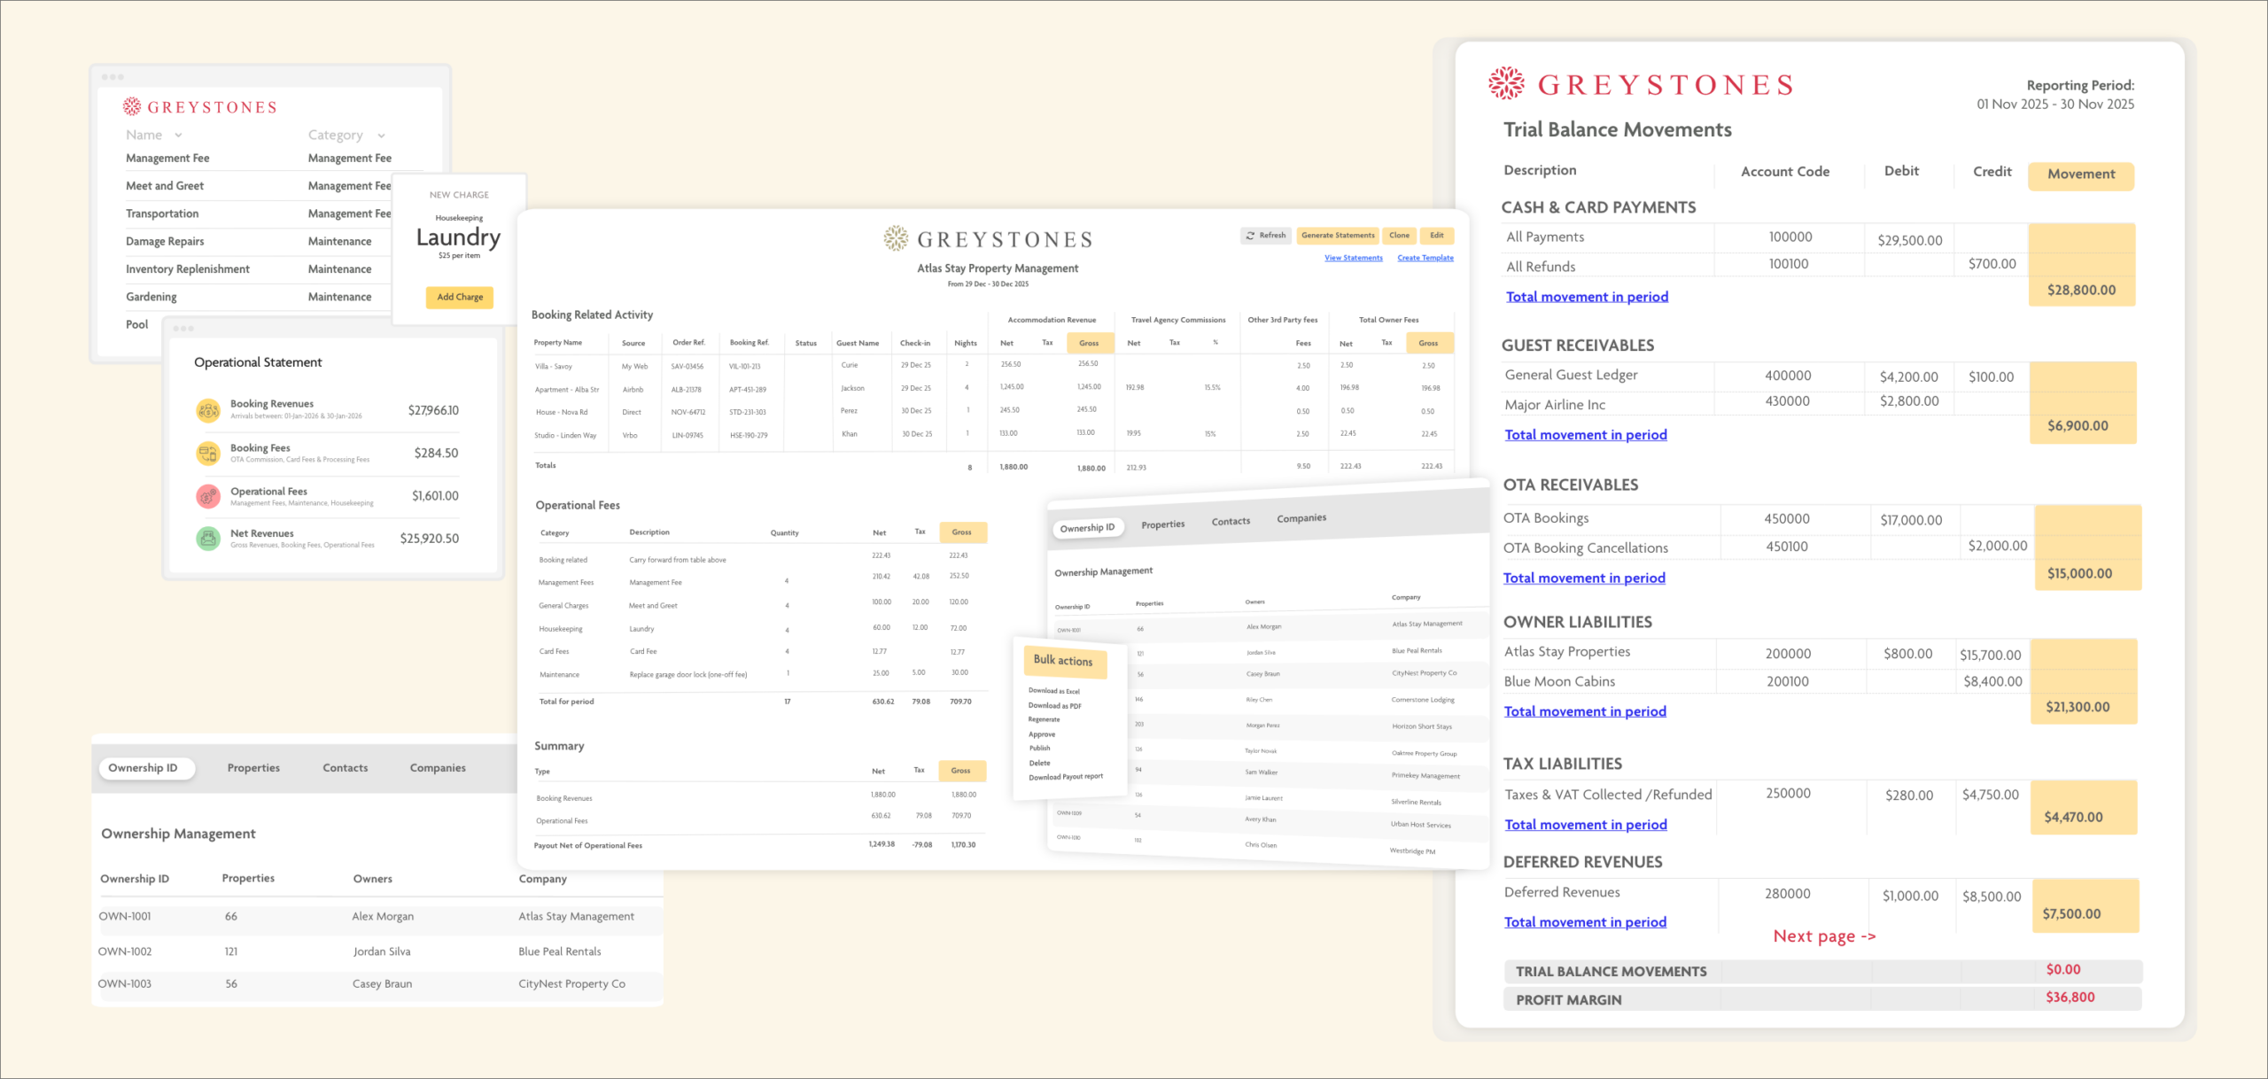Click the Booking Revenues coin icon

point(208,410)
